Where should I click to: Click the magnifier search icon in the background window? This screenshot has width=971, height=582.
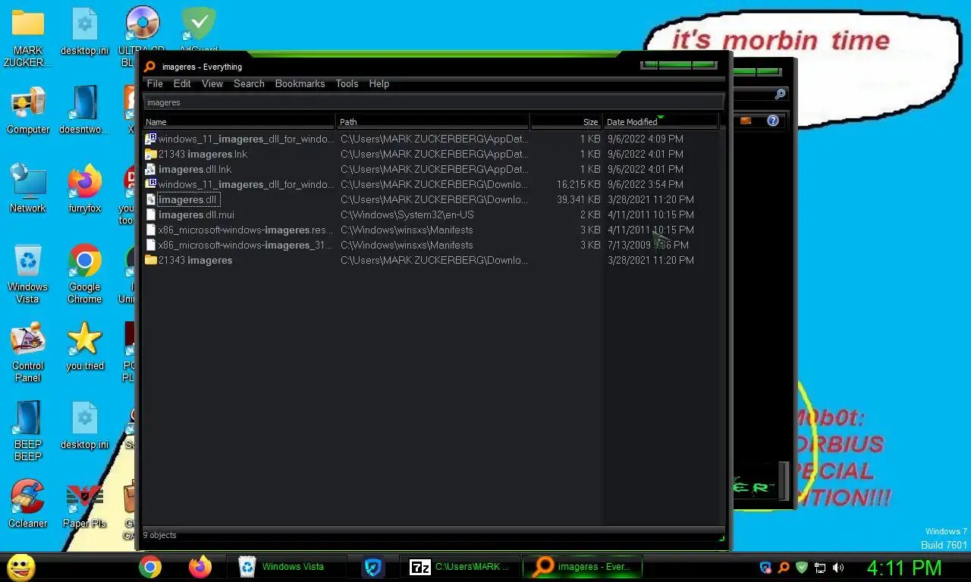780,94
